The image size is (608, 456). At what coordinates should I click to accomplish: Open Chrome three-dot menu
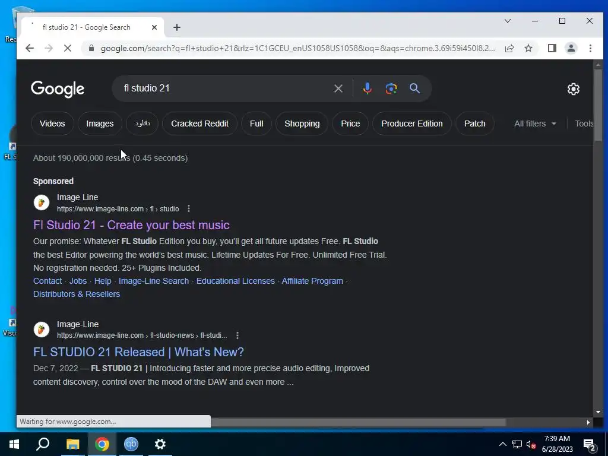click(590, 48)
